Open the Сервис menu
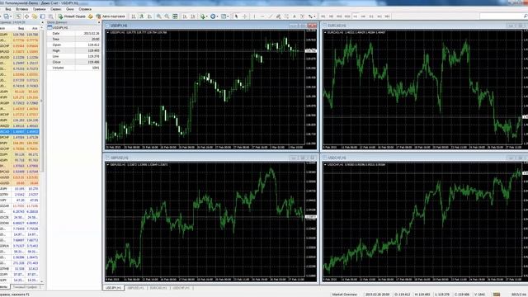528x297 pixels. coord(56,9)
